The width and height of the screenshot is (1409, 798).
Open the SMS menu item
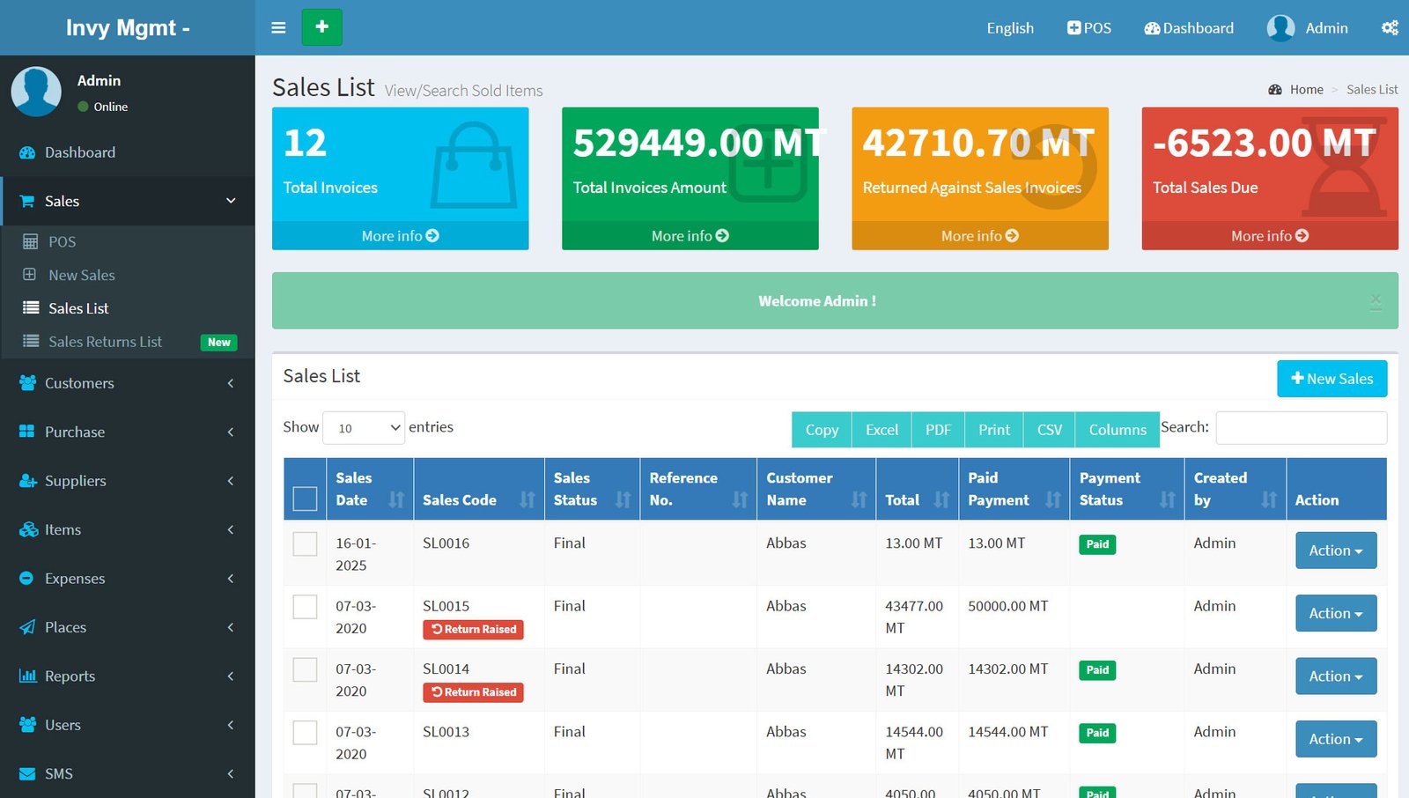[x=128, y=774]
